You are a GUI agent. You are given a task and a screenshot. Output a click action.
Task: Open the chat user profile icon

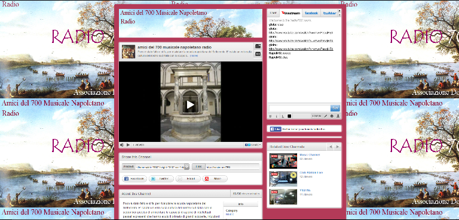(x=338, y=116)
